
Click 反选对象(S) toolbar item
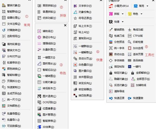point(118,85)
